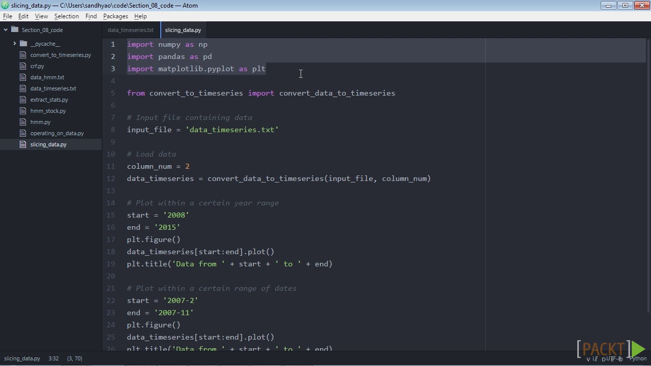Viewport: 651px width, 366px height.
Task: Click the crf.py file icon in tree
Action: coord(23,66)
